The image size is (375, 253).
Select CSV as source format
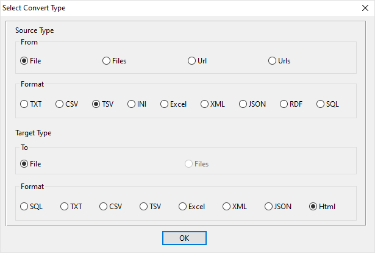pyautogui.click(x=60, y=104)
